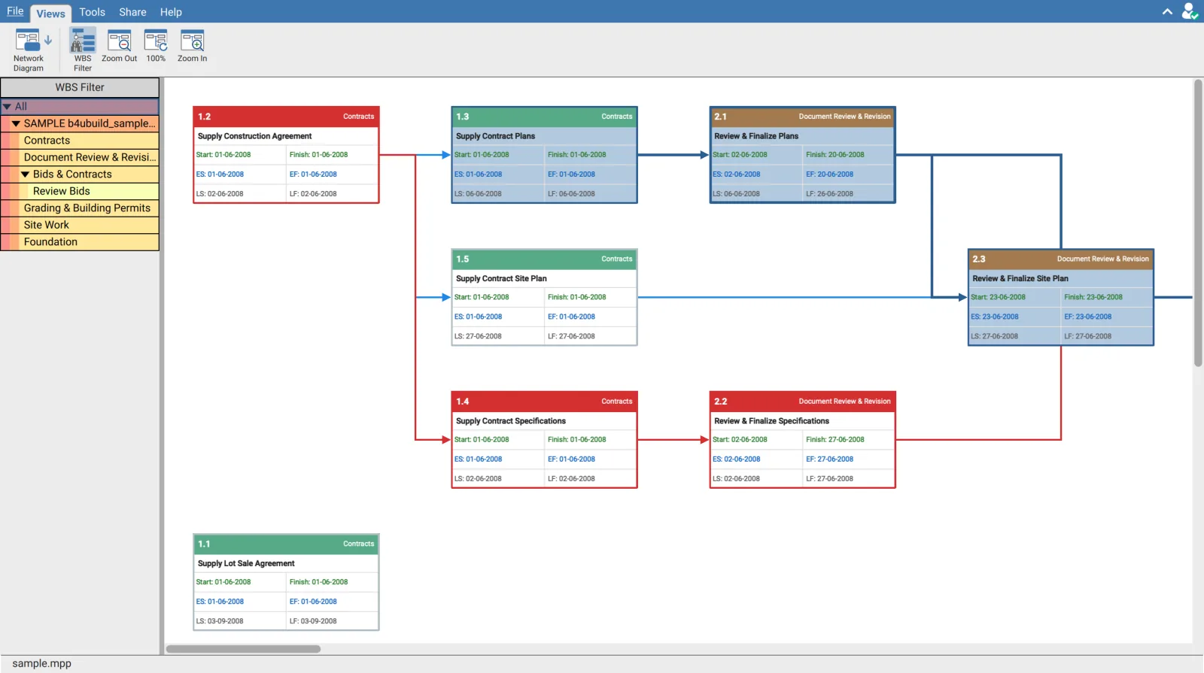
Task: Open the user account icon
Action: [1189, 11]
